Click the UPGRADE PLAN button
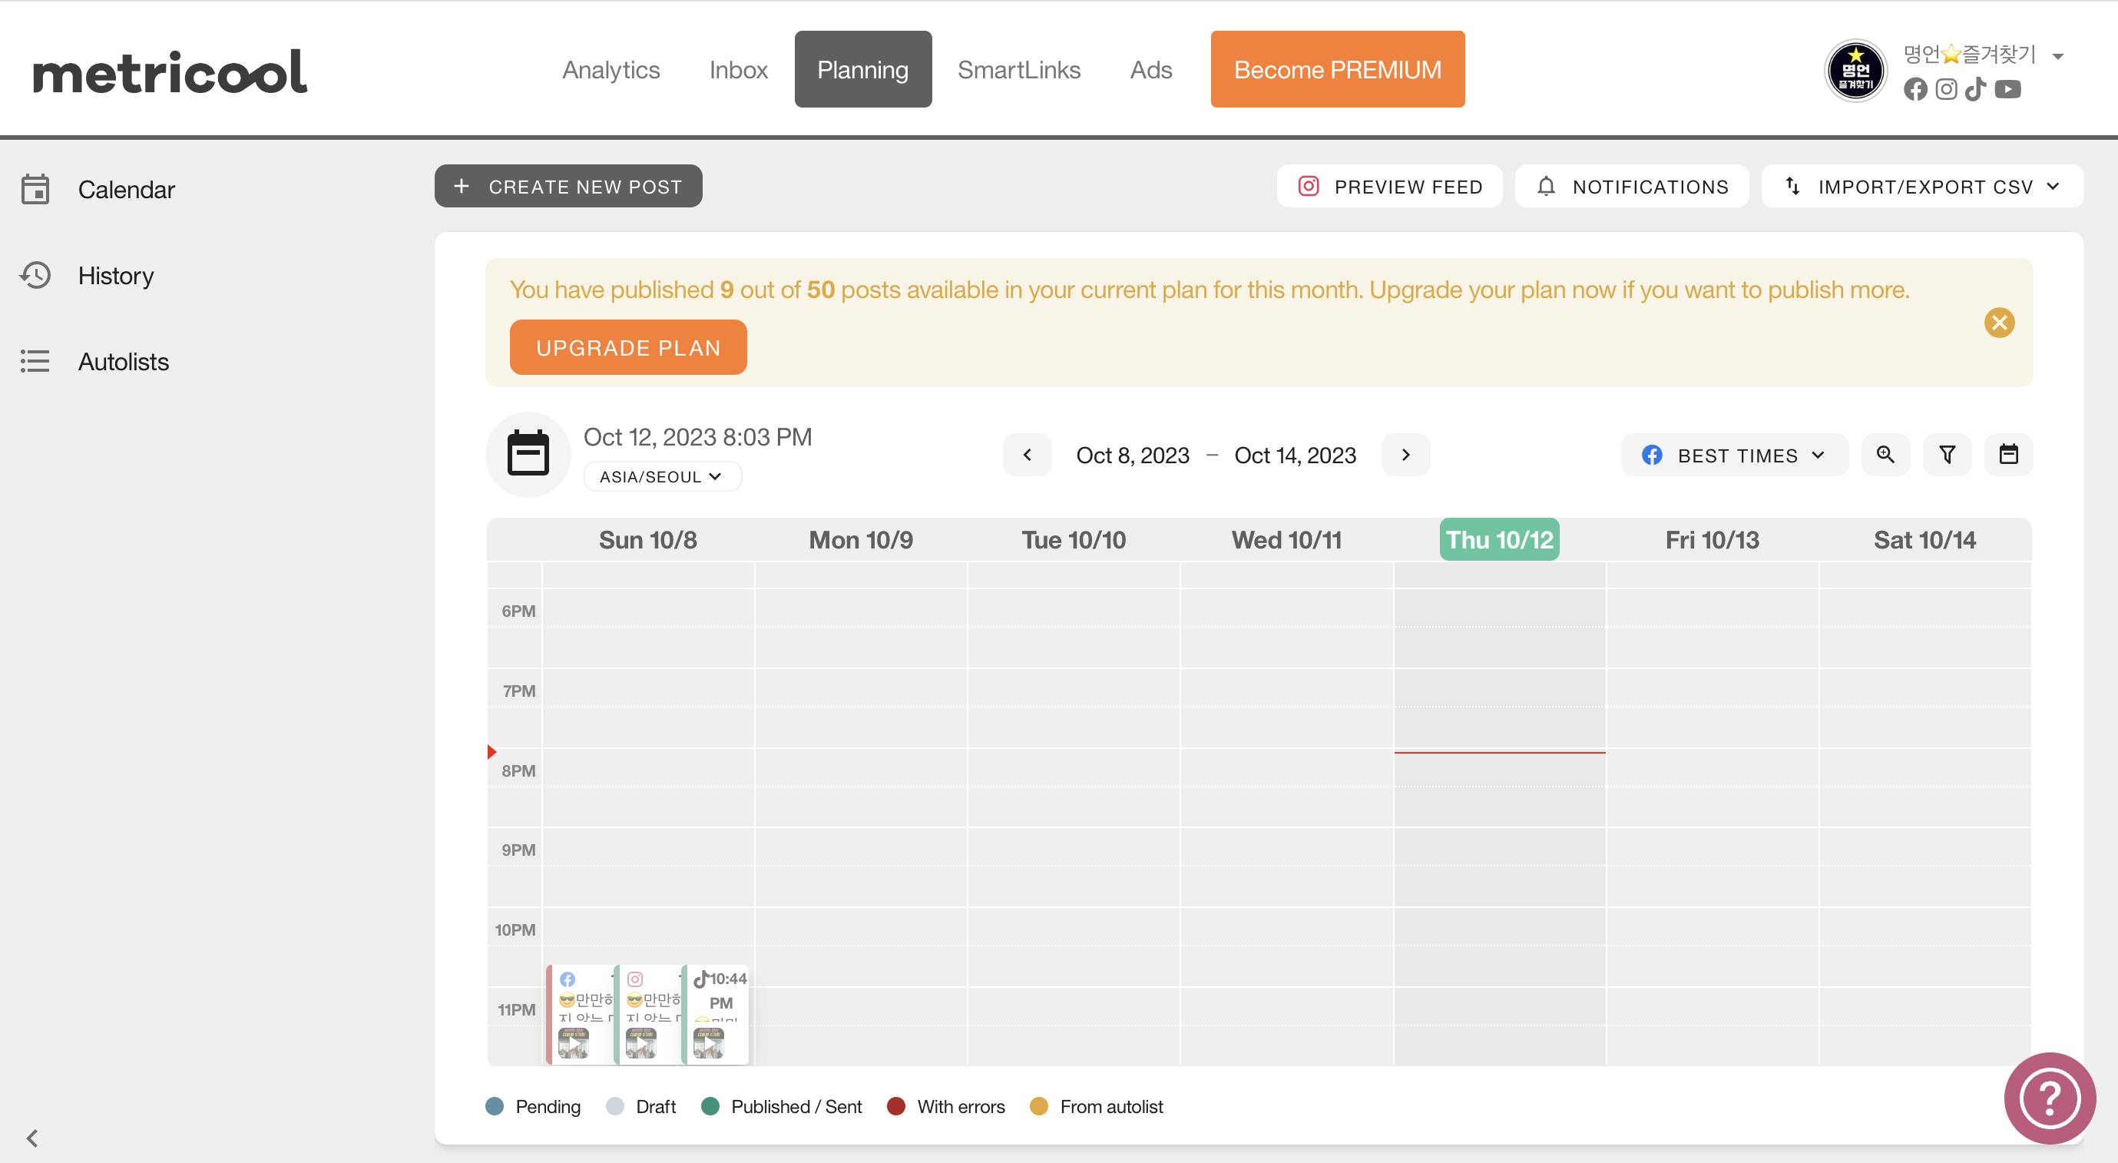Viewport: 2118px width, 1163px height. click(628, 348)
